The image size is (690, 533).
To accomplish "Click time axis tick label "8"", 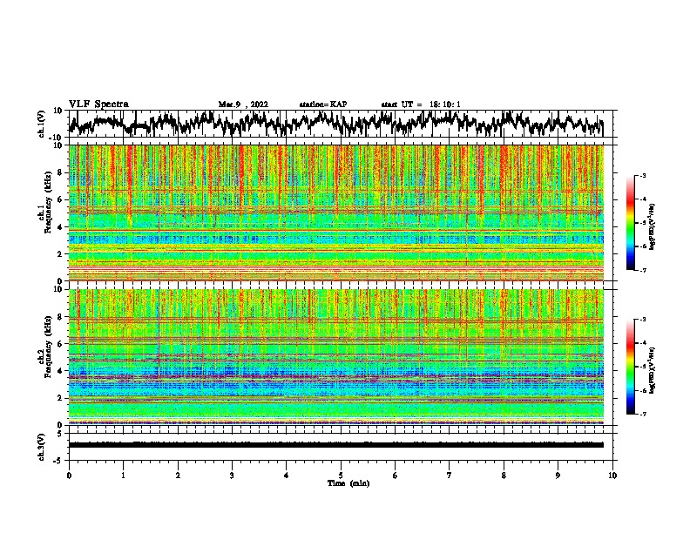I will pyautogui.click(x=504, y=476).
